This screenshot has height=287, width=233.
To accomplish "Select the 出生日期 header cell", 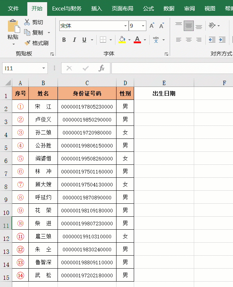I will point(164,93).
